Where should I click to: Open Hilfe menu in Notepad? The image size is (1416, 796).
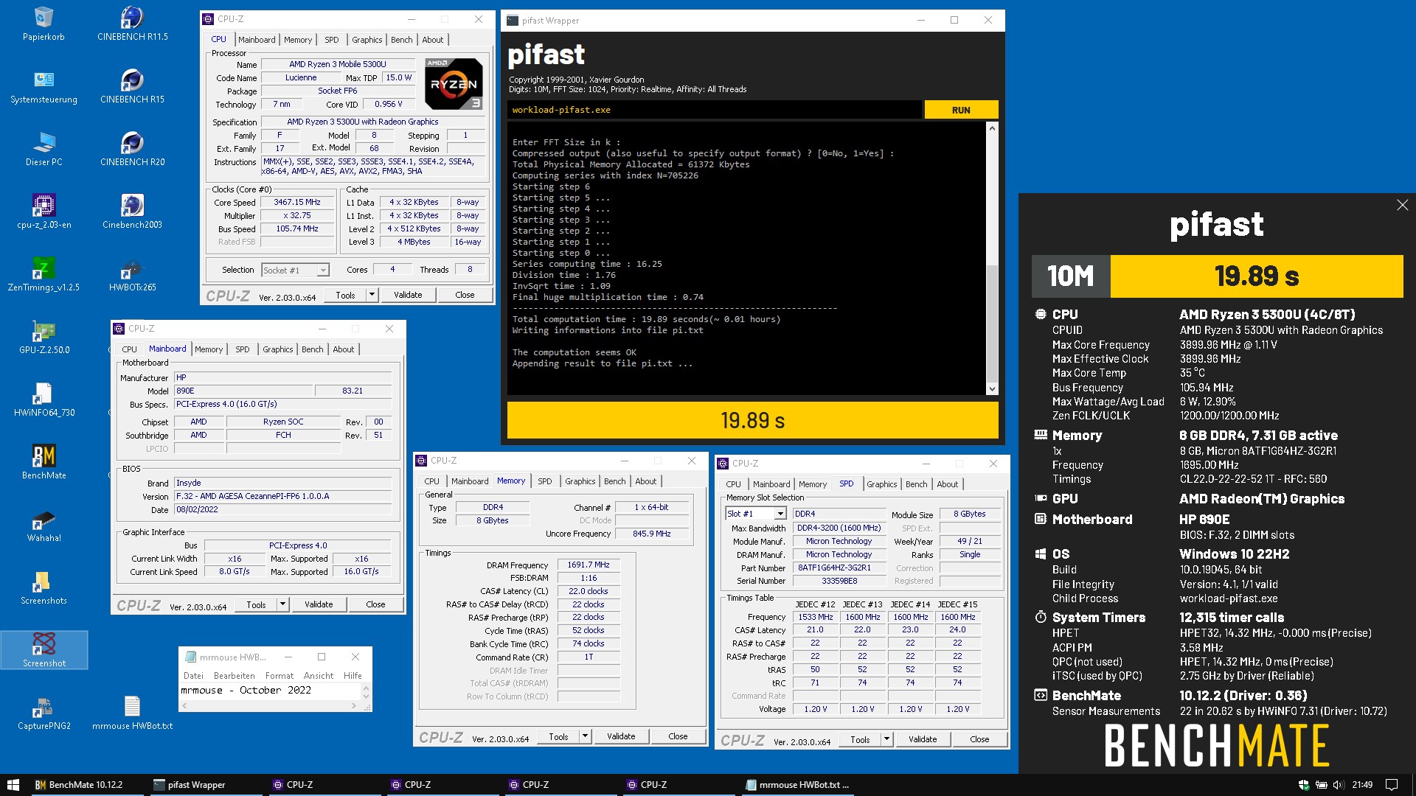tap(353, 676)
